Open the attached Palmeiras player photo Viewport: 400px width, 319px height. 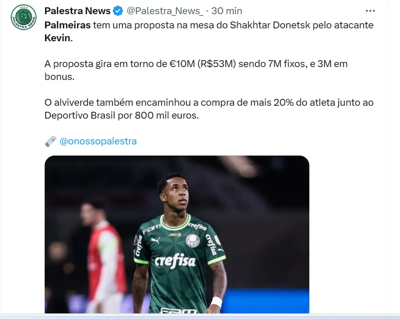pos(177,234)
